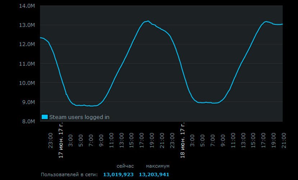This screenshot has width=298, height=180.
Task: Click the 9.0M y-axis label
Action: (27, 102)
